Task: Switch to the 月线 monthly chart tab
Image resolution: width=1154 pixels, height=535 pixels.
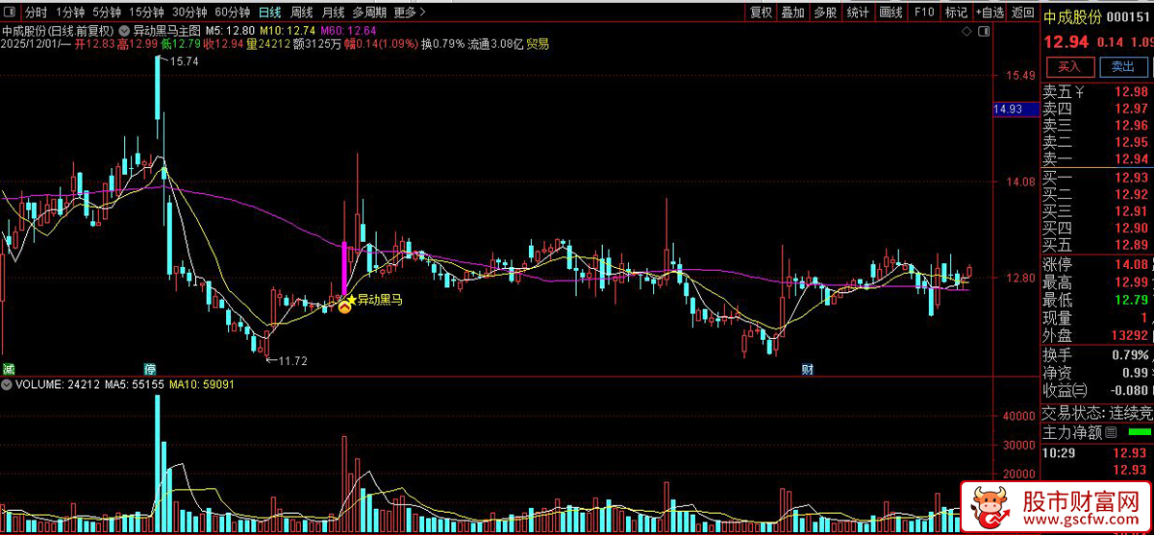Action: pyautogui.click(x=333, y=12)
